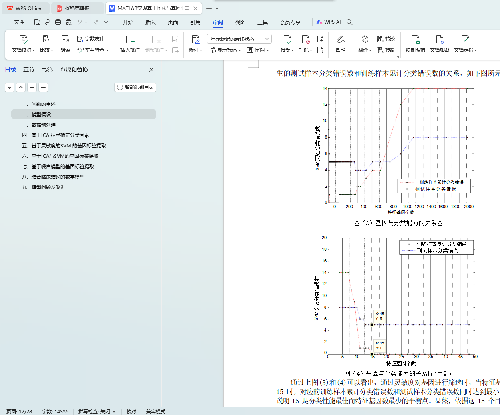The width and height of the screenshot is (500, 415).
Task: Click the search magnifier icon
Action: 349,22
